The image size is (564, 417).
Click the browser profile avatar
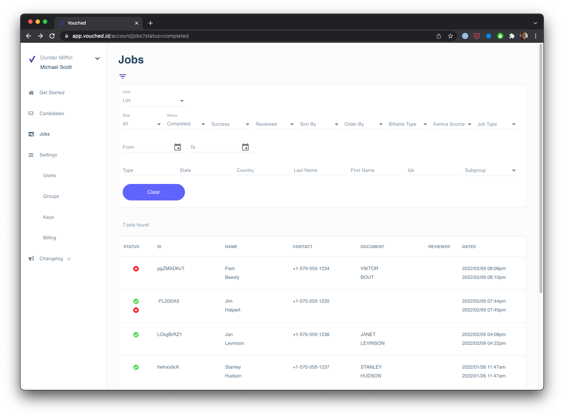tap(524, 36)
